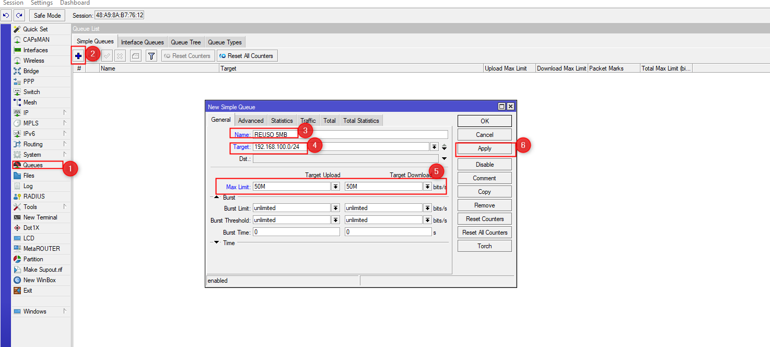
Task: Click the Undo arrow in top toolbar
Action: click(6, 16)
